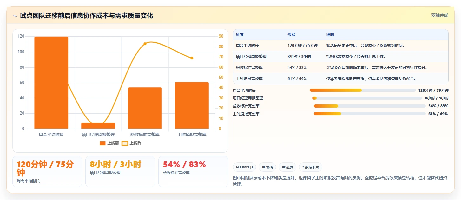Click progress row value 54% / 83%
Viewport: 461px width, 200px height.
point(438,106)
